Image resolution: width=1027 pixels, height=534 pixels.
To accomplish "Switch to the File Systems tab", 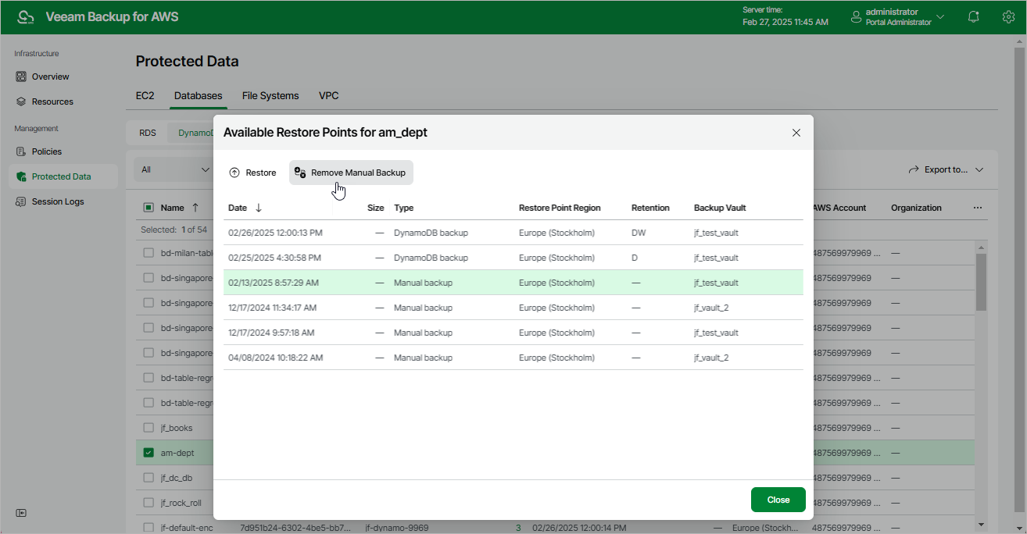I will coord(270,95).
